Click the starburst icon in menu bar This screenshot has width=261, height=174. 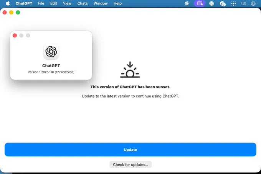pos(187,3)
